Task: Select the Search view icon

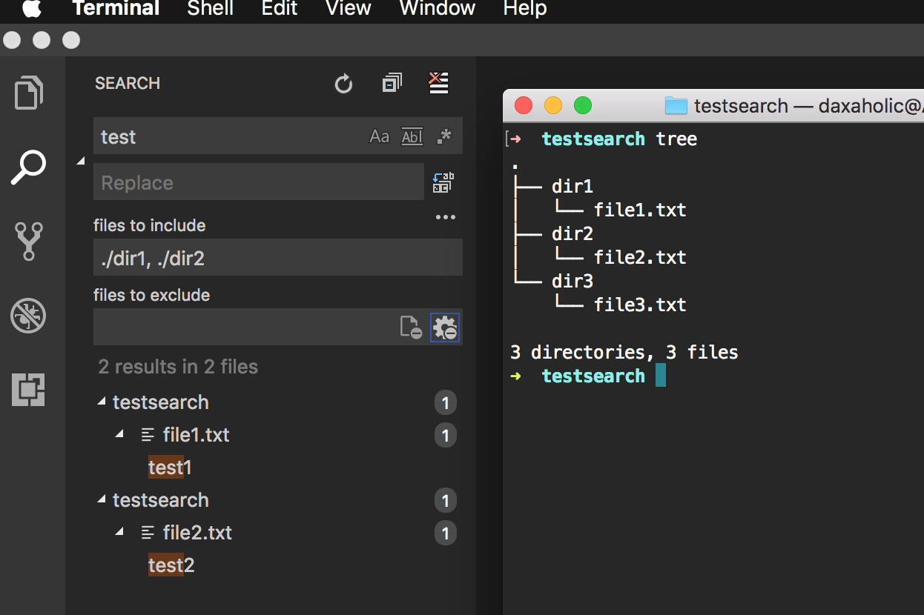Action: coord(29,167)
